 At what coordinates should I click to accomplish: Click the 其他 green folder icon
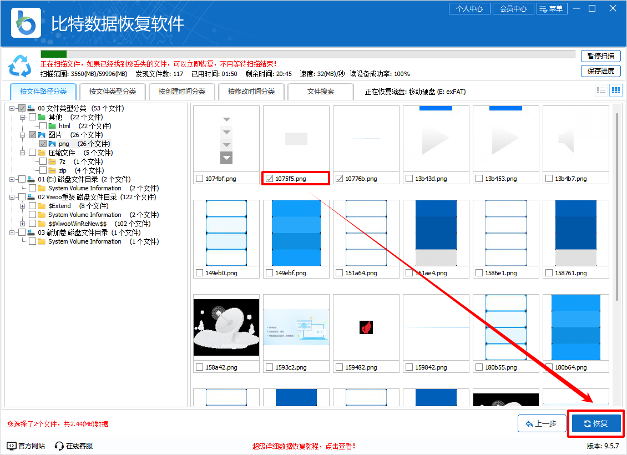[x=42, y=117]
